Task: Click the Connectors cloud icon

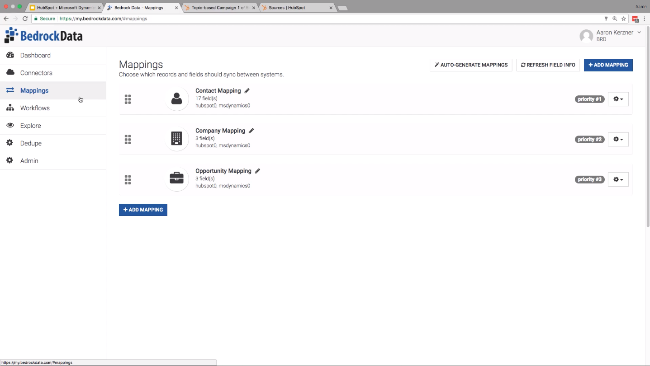Action: 10,73
